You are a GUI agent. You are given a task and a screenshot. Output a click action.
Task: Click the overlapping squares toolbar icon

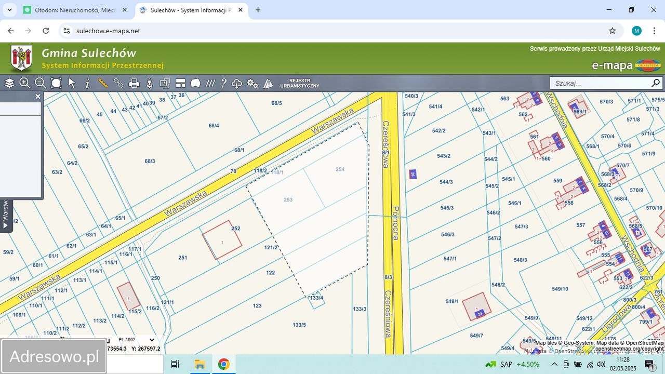click(x=165, y=83)
